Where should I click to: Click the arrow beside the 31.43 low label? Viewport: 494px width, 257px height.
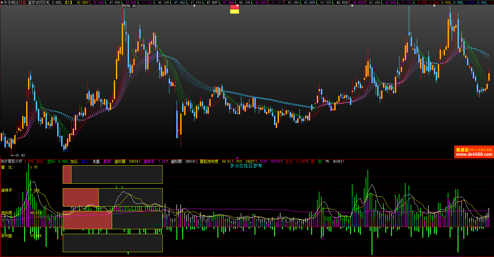click(x=13, y=155)
